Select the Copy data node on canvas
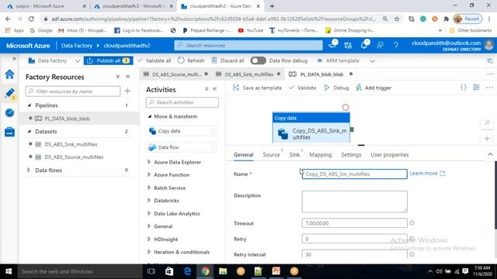 [311, 128]
